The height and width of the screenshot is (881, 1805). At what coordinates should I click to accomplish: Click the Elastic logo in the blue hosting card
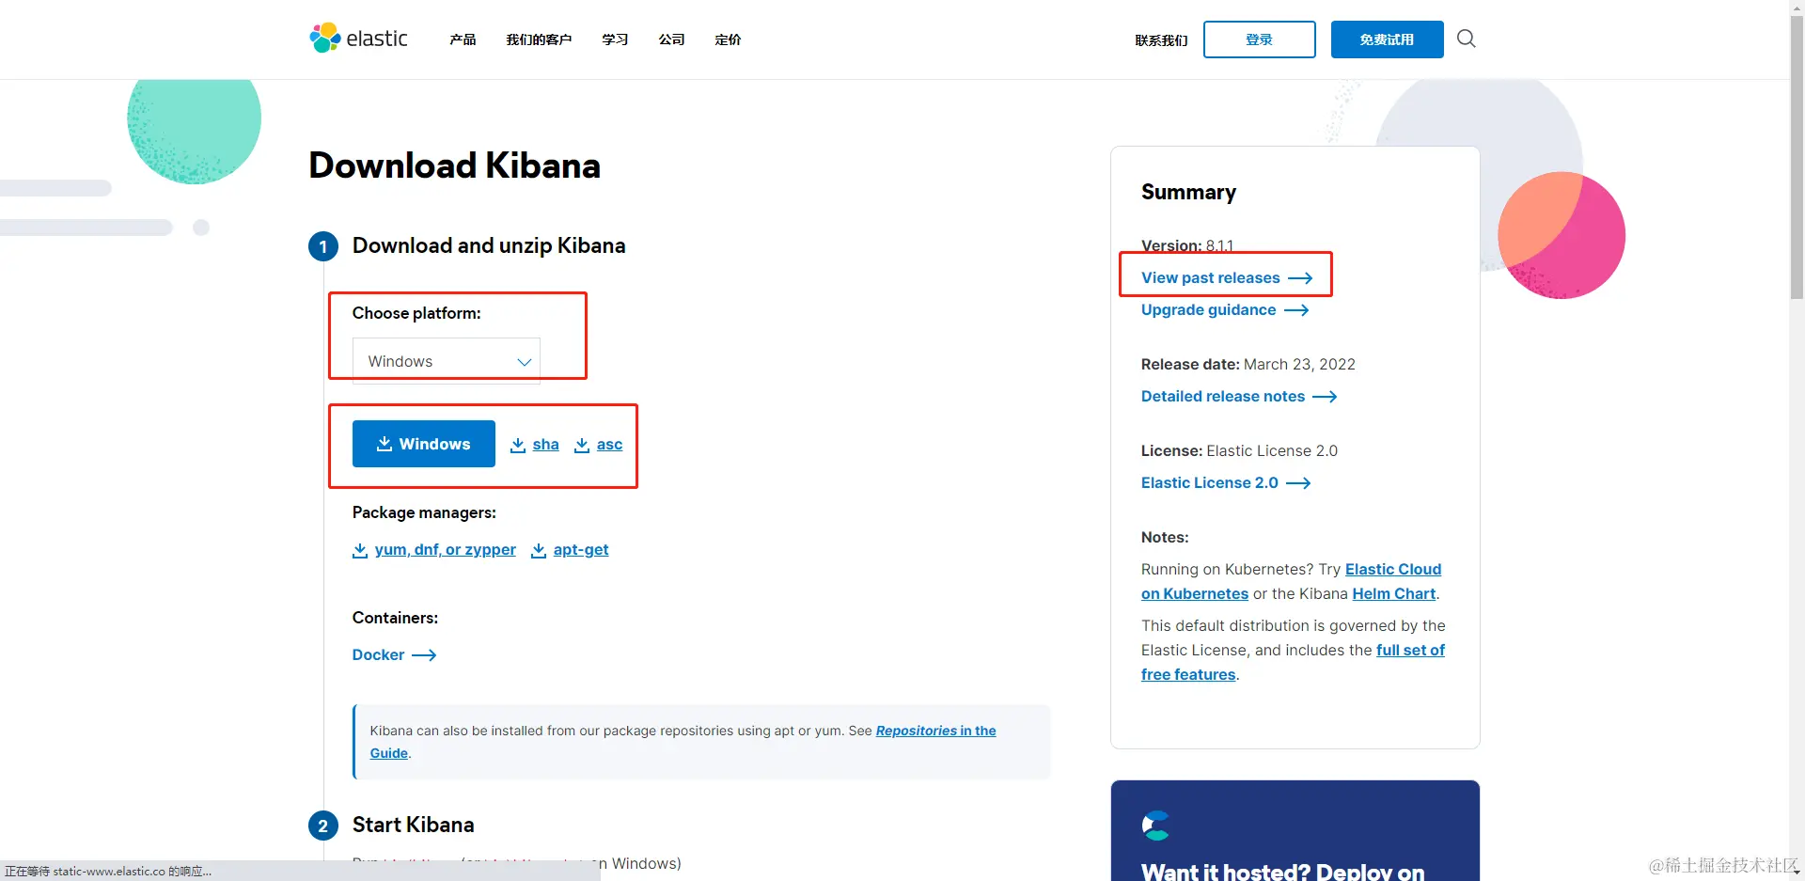[1155, 825]
